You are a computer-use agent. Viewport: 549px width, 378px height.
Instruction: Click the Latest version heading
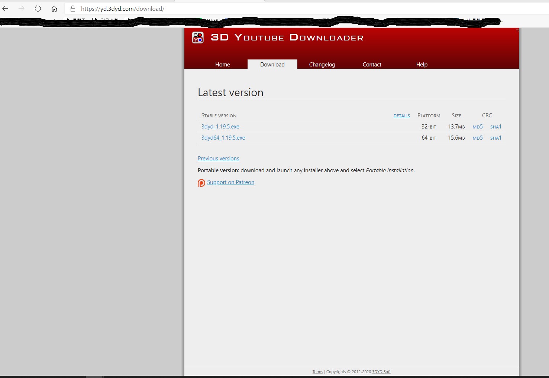[230, 92]
